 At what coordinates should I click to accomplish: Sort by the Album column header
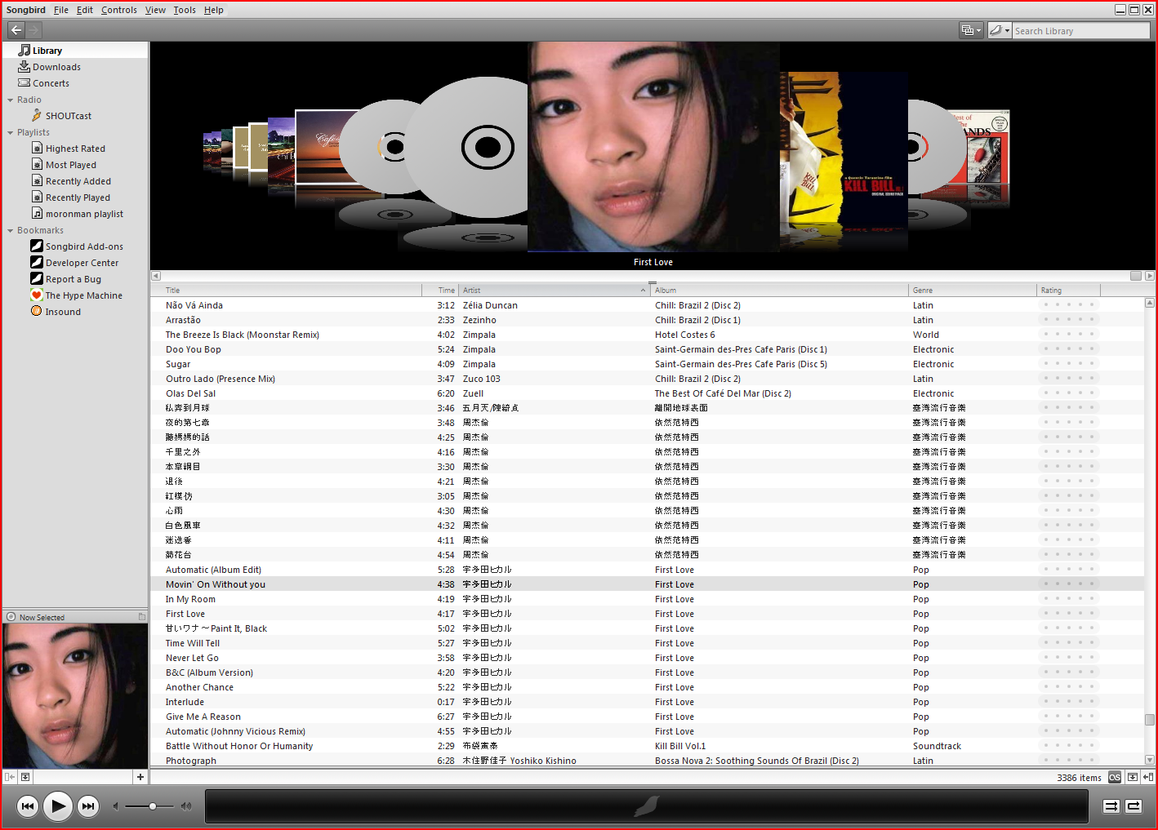tap(780, 291)
